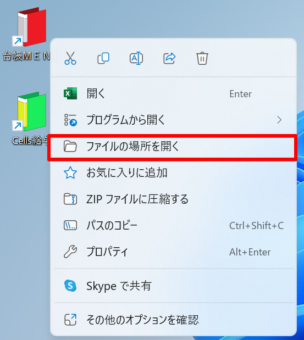Click the Cut scissors icon
The width and height of the screenshot is (304, 340).
point(70,58)
